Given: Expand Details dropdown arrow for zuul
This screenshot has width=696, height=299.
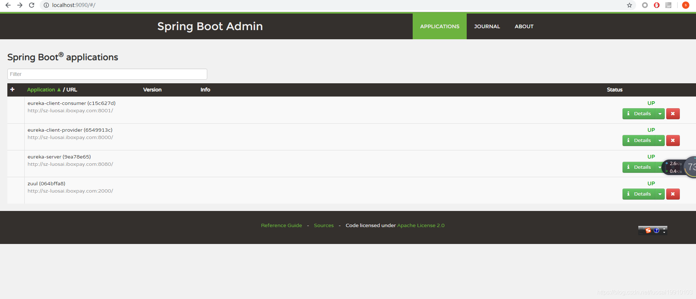Looking at the screenshot, I should pyautogui.click(x=660, y=194).
